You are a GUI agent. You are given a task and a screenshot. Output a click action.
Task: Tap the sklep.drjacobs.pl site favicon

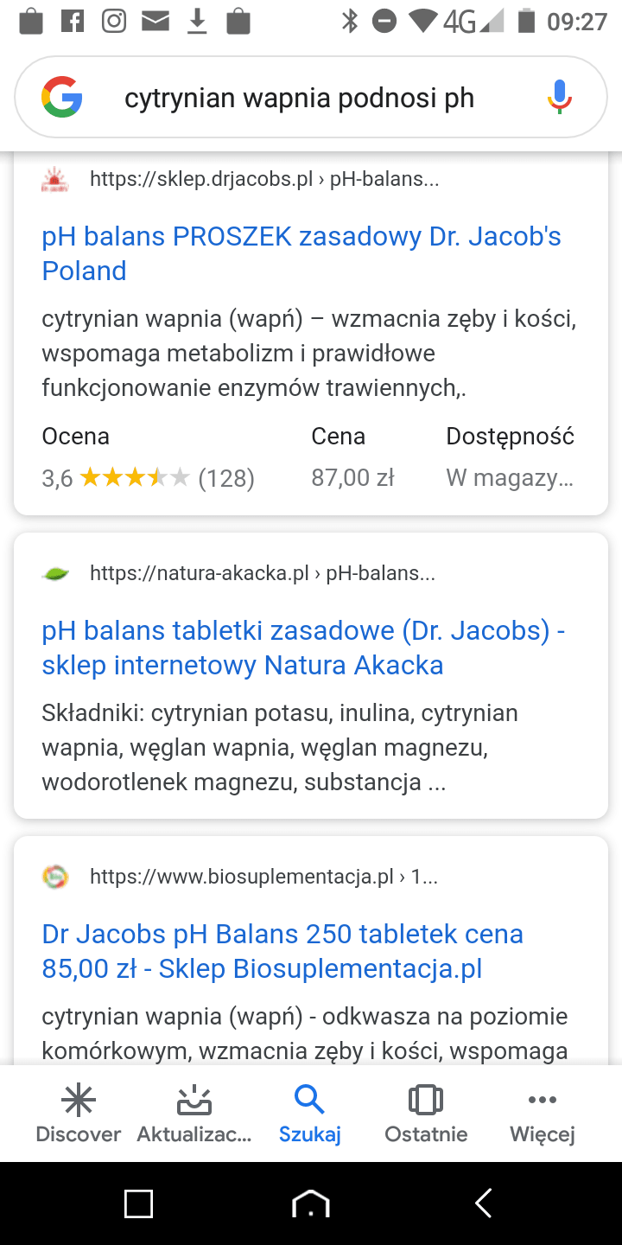tap(55, 180)
